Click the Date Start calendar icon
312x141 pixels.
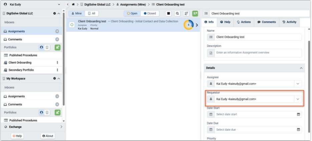point(298,114)
